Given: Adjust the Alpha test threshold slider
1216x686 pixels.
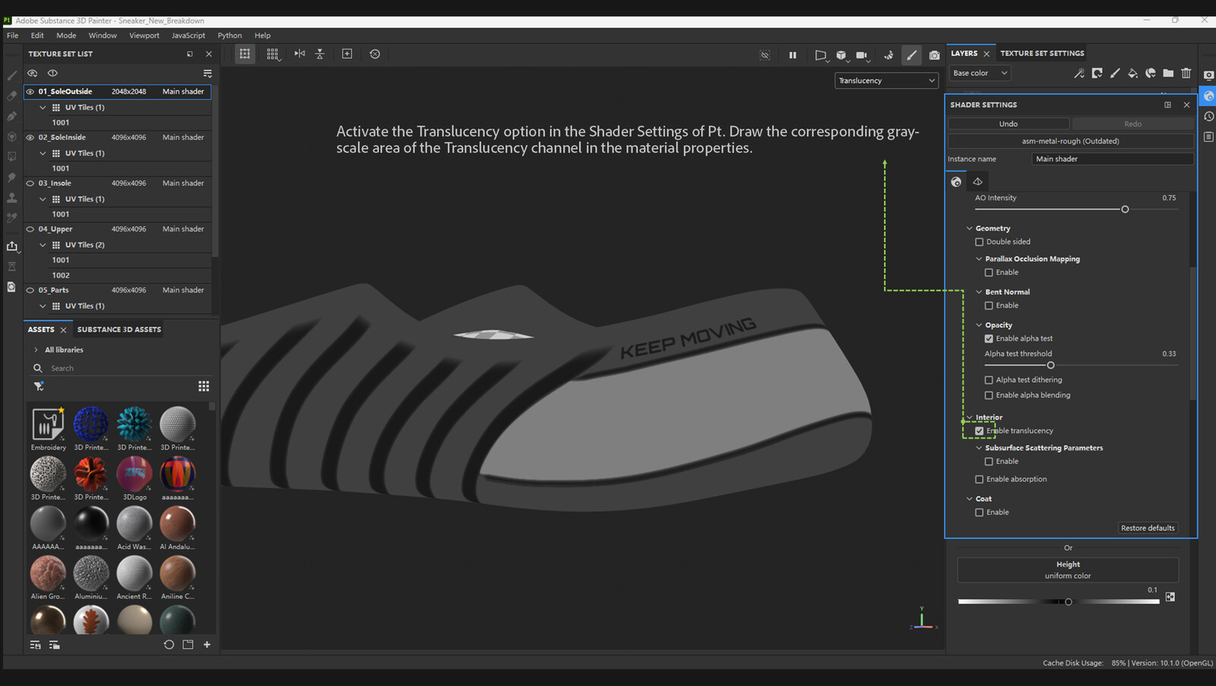Looking at the screenshot, I should [1081, 365].
